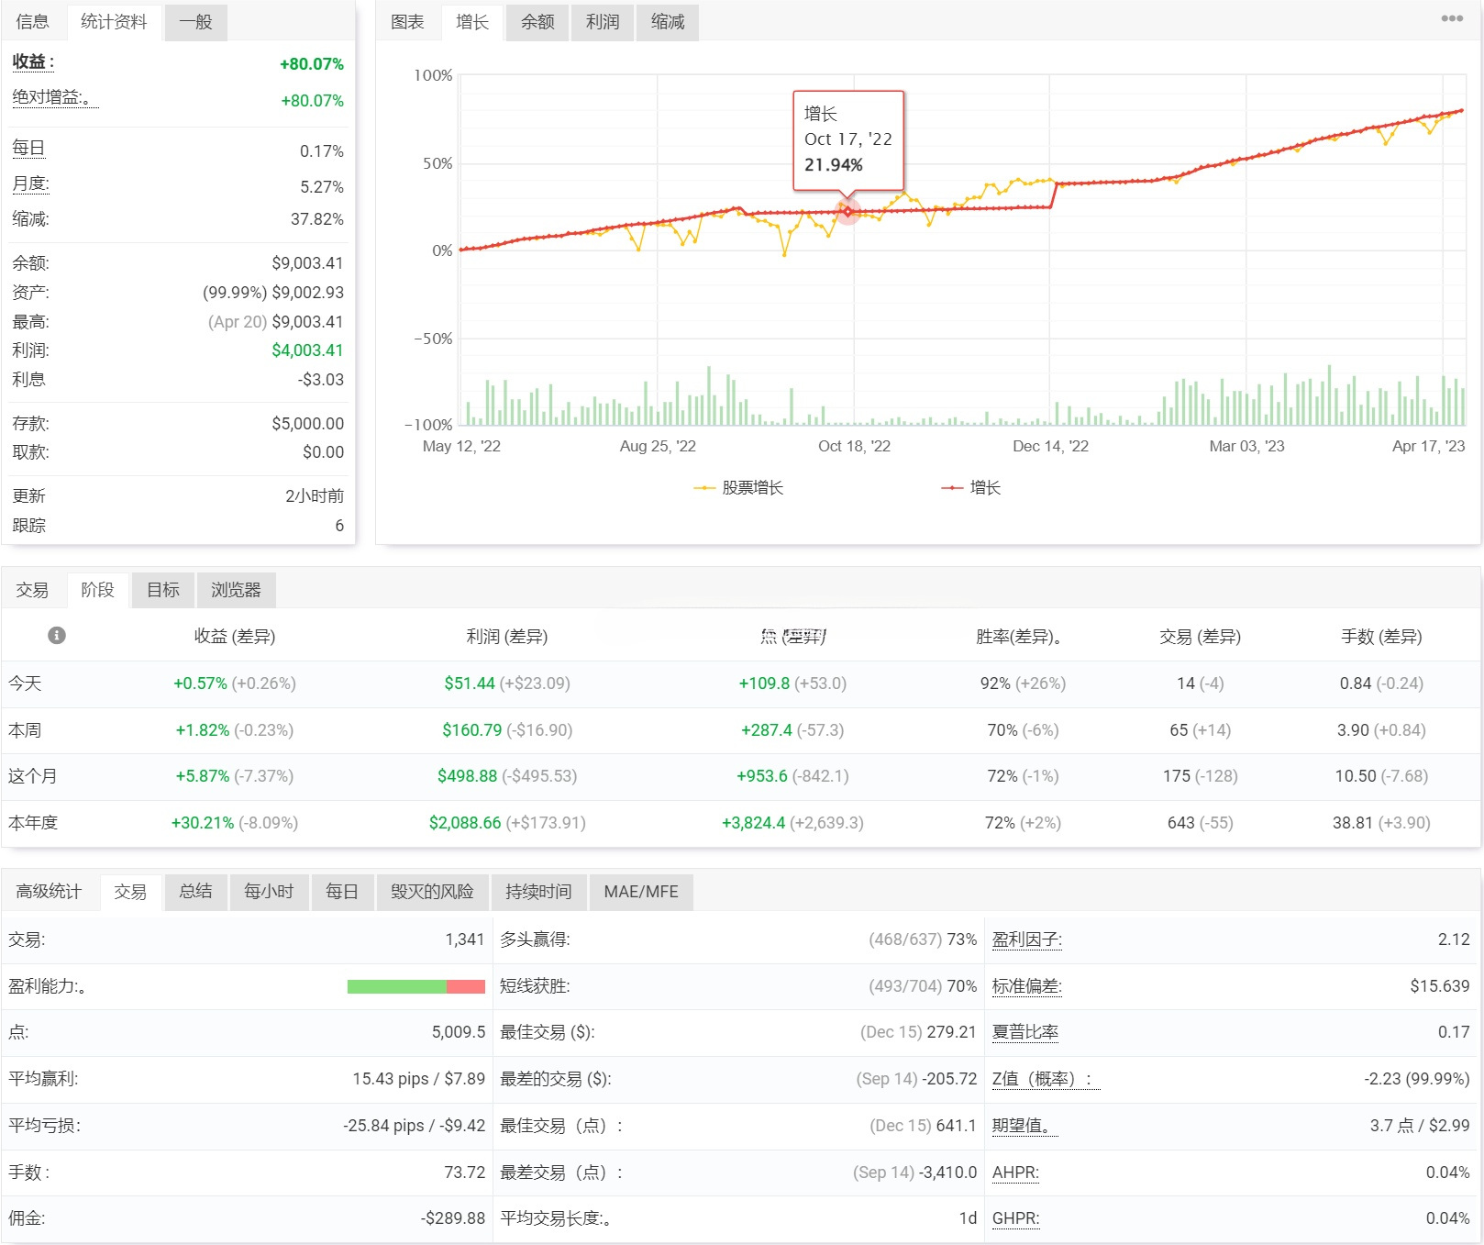Open the 毁灭的风险 tab

(x=432, y=891)
